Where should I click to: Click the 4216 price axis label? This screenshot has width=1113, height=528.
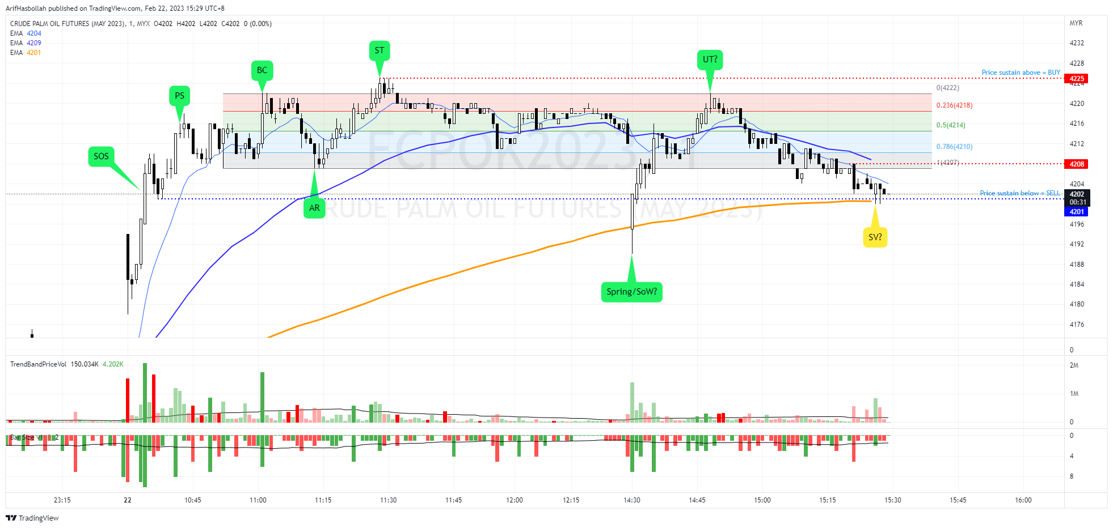(x=1077, y=124)
